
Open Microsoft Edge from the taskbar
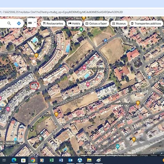(14, 160)
